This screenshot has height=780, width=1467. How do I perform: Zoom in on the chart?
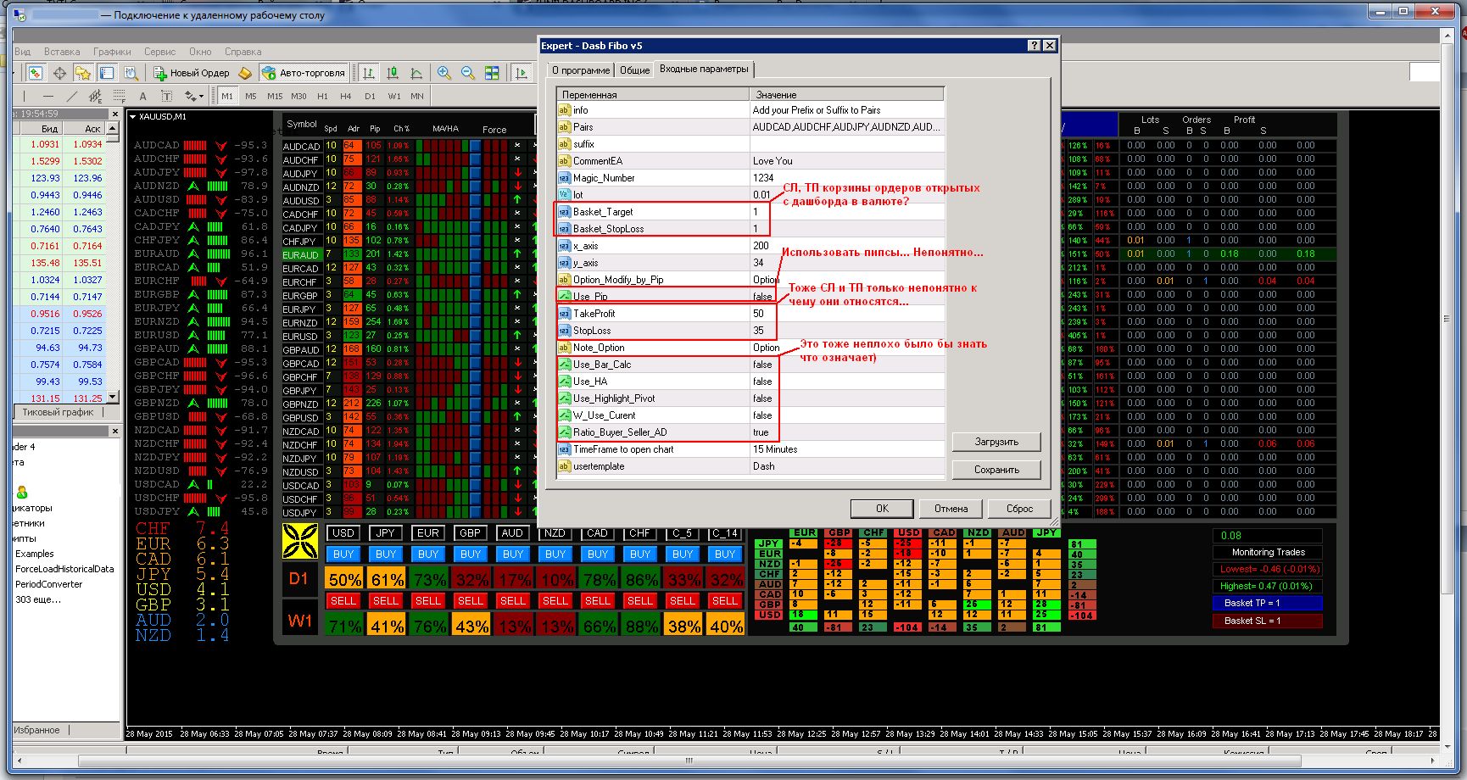click(443, 73)
